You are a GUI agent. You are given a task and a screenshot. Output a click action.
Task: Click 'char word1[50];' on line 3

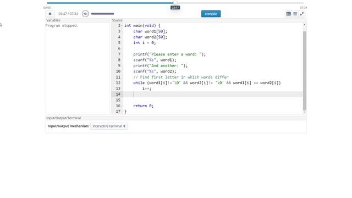pyautogui.click(x=150, y=31)
